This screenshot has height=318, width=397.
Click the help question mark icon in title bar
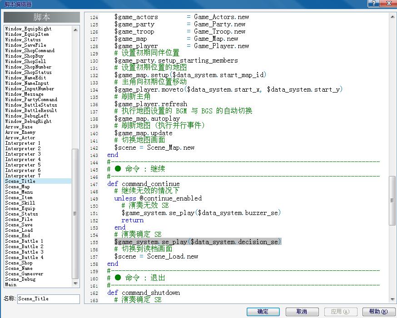point(374,3)
